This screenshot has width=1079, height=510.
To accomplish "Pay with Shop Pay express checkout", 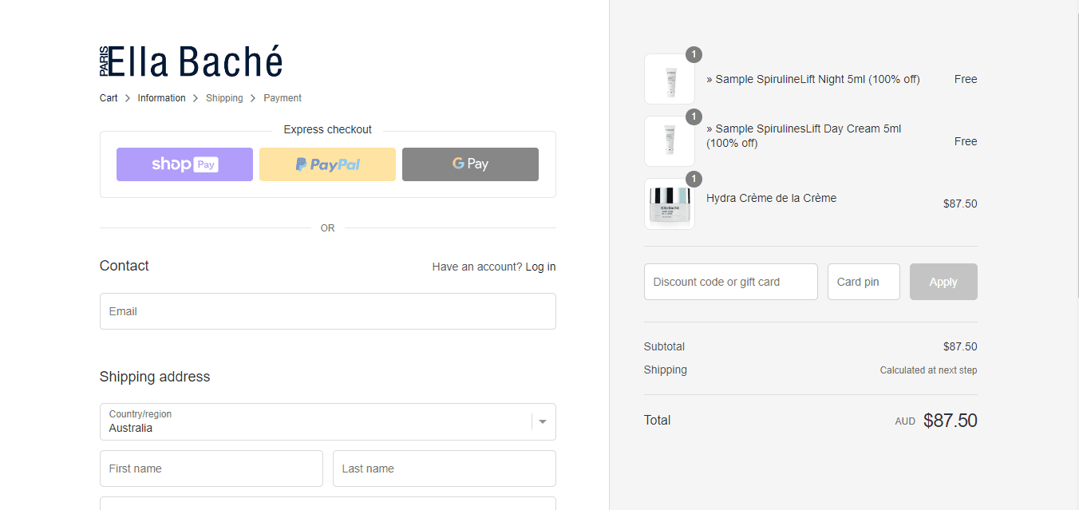I will 184,164.
